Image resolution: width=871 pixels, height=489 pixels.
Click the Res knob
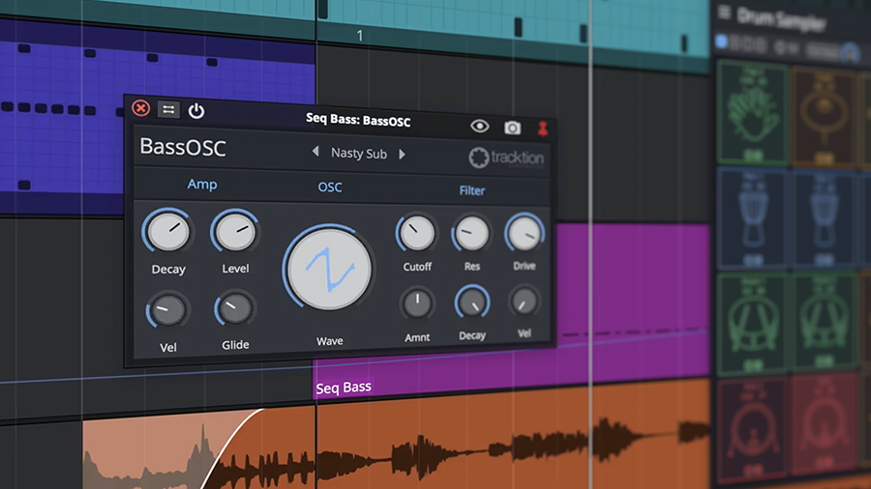click(x=471, y=234)
